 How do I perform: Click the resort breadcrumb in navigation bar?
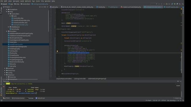coord(4,4)
